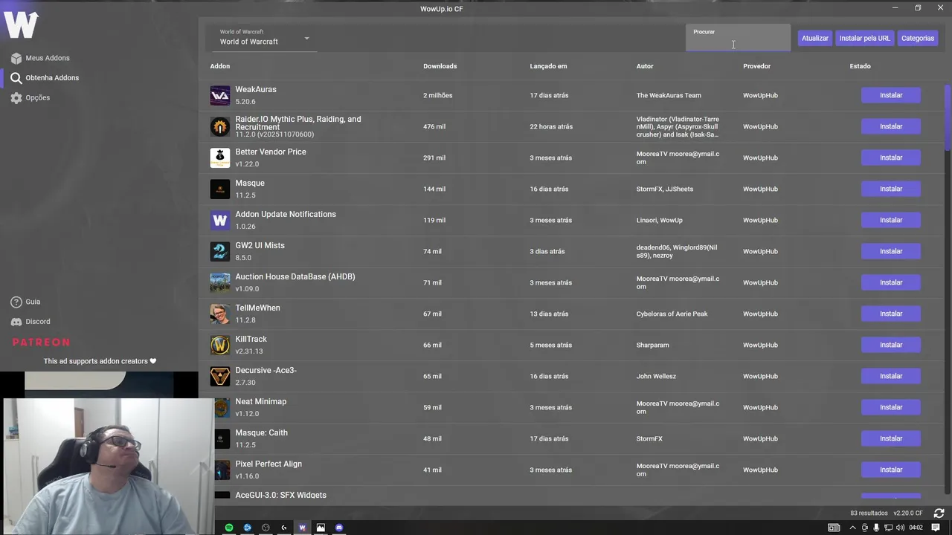Install Auction House DataBase addon

pyautogui.click(x=891, y=282)
